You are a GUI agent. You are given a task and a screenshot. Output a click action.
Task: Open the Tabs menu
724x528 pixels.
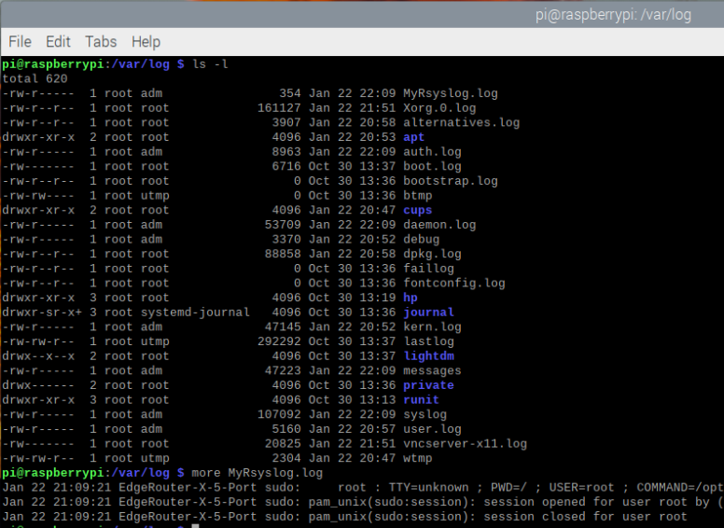point(101,42)
